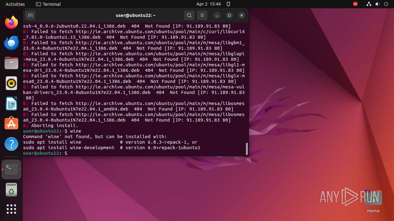Image resolution: width=394 pixels, height=221 pixels.
Task: Click the red do-not-disturb tray icon
Action: tap(355, 4)
